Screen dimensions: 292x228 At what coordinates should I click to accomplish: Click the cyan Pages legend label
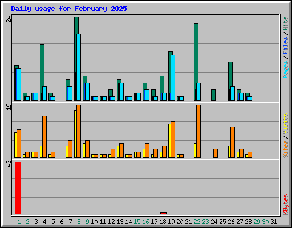286,70
